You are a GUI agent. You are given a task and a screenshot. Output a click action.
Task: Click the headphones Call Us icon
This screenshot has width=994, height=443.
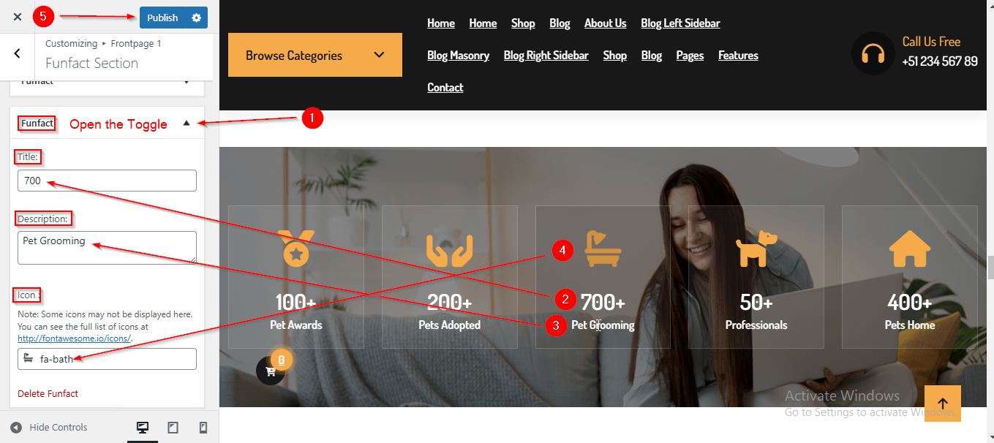click(x=873, y=53)
